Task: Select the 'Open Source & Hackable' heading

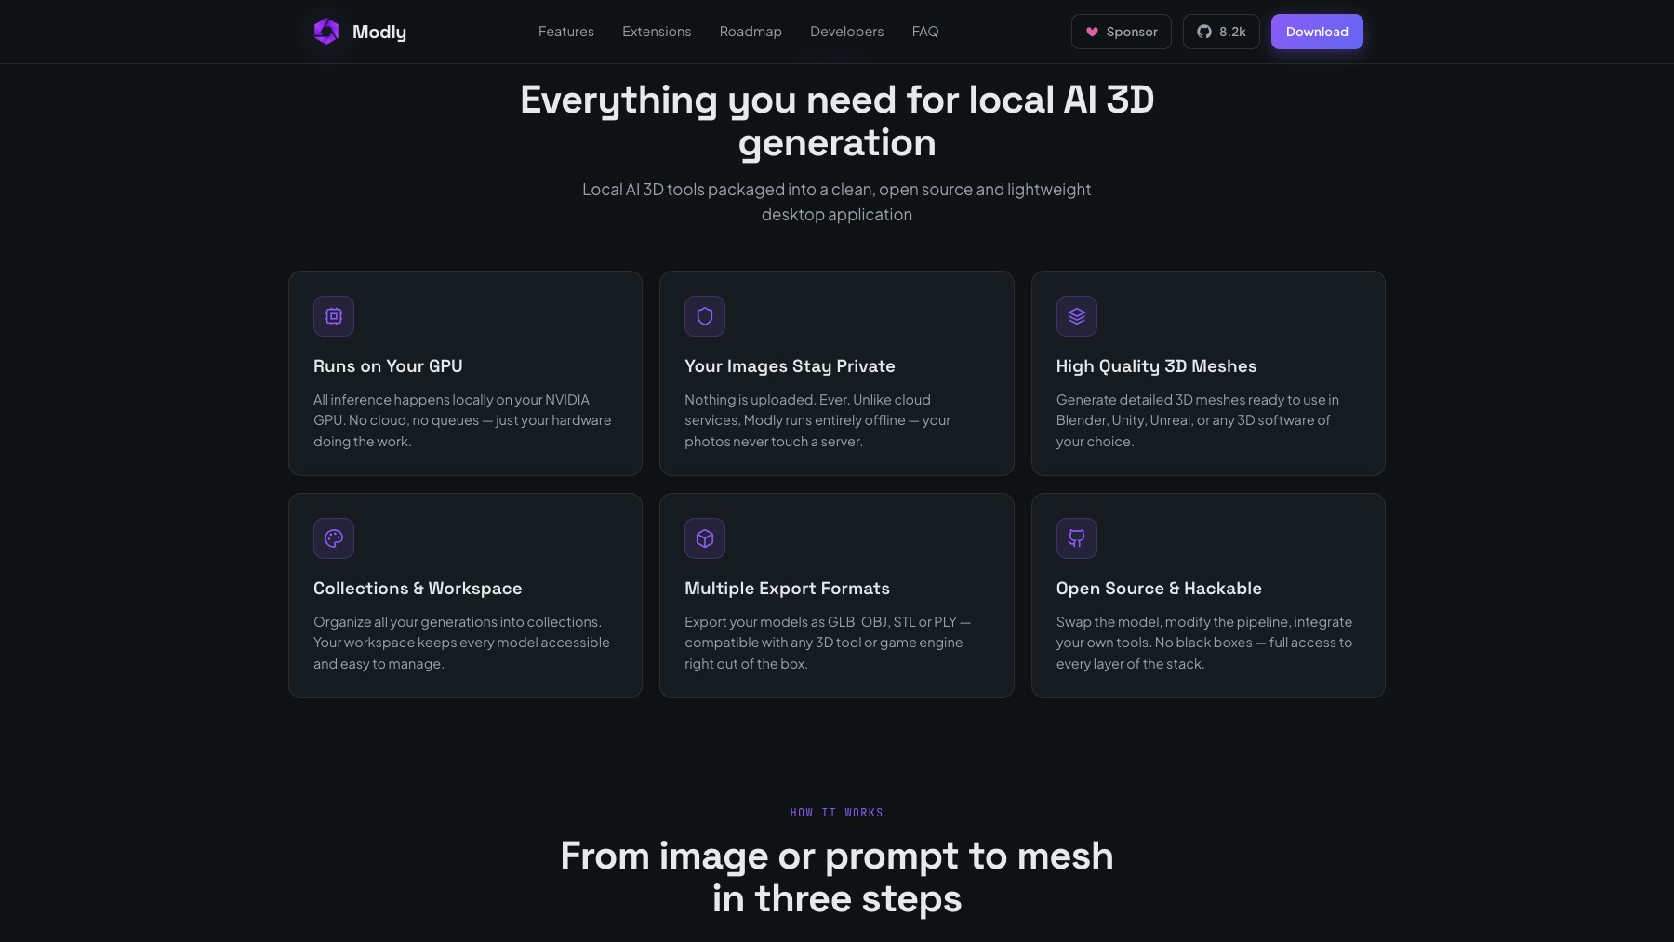Action: tap(1159, 589)
